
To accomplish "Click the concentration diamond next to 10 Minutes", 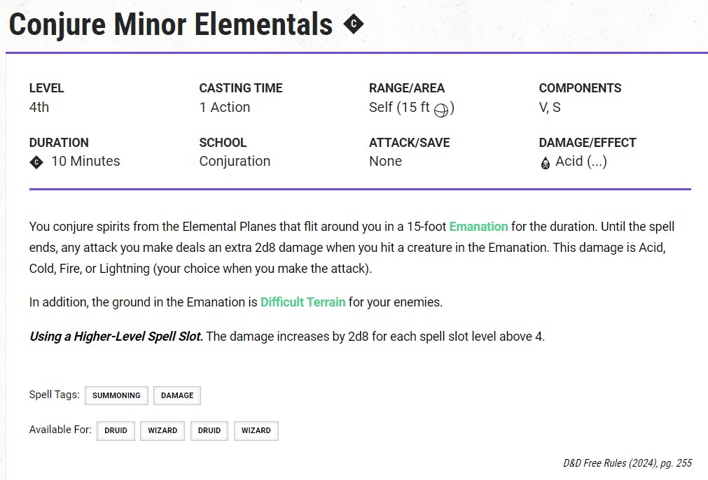I will (36, 162).
